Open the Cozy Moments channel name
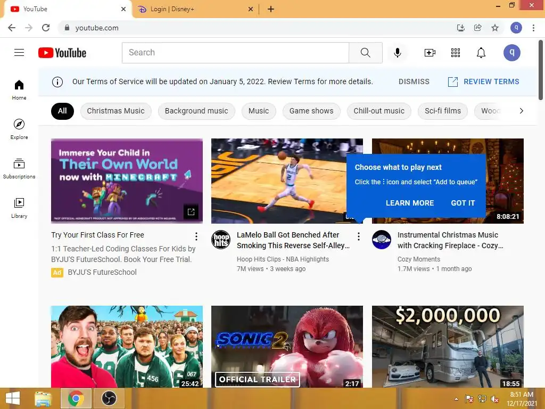This screenshot has height=409, width=545. [418, 259]
